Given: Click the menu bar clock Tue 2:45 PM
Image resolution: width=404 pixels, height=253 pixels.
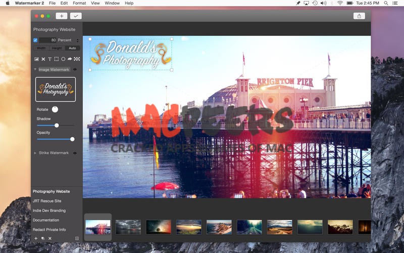Looking at the screenshot, I should tap(368, 3).
